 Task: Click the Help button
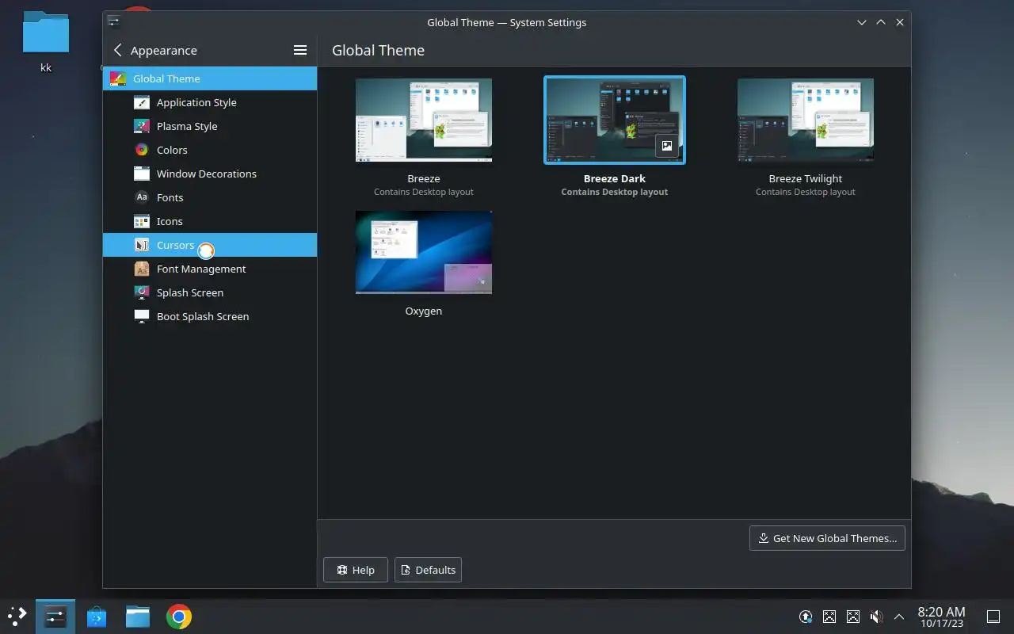356,570
